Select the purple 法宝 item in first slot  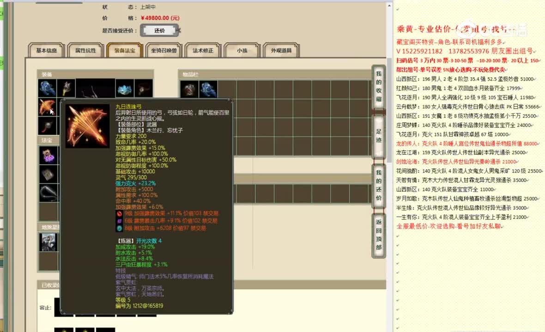point(48,155)
